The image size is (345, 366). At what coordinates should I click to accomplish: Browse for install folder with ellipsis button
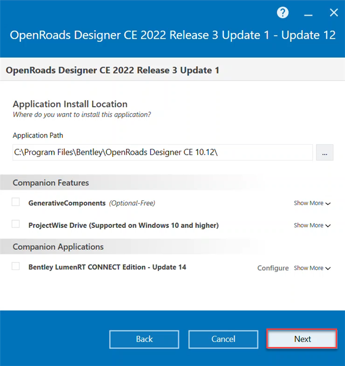tap(325, 153)
